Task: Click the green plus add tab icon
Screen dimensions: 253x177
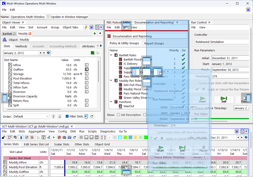Action: pos(94,34)
